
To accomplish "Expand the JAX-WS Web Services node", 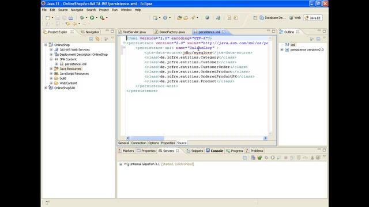I will 51,50.
